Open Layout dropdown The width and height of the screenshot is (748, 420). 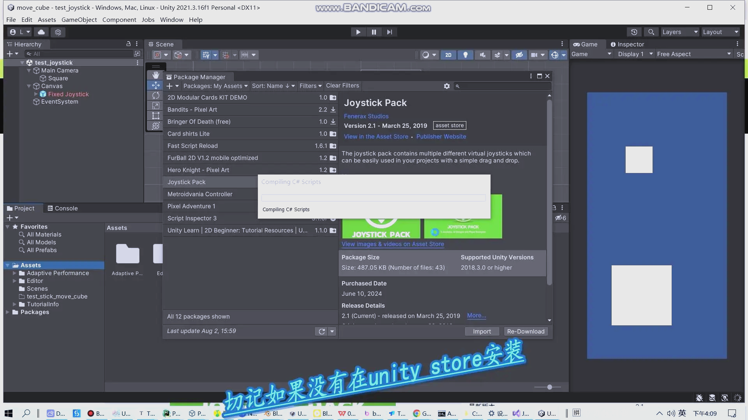coord(721,32)
